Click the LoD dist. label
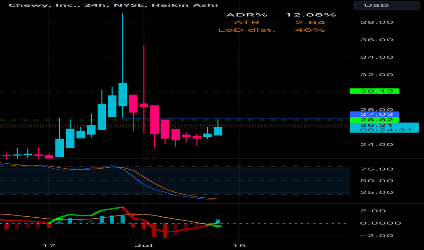424x250 pixels. (247, 30)
